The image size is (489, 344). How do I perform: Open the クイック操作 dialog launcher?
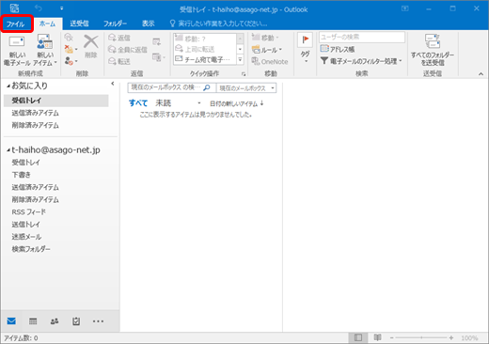pos(244,74)
